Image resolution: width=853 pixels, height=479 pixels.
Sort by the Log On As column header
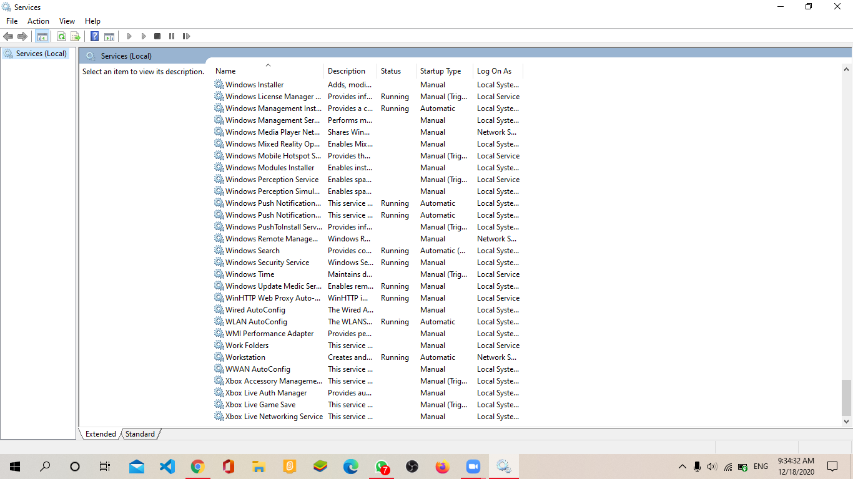point(498,71)
